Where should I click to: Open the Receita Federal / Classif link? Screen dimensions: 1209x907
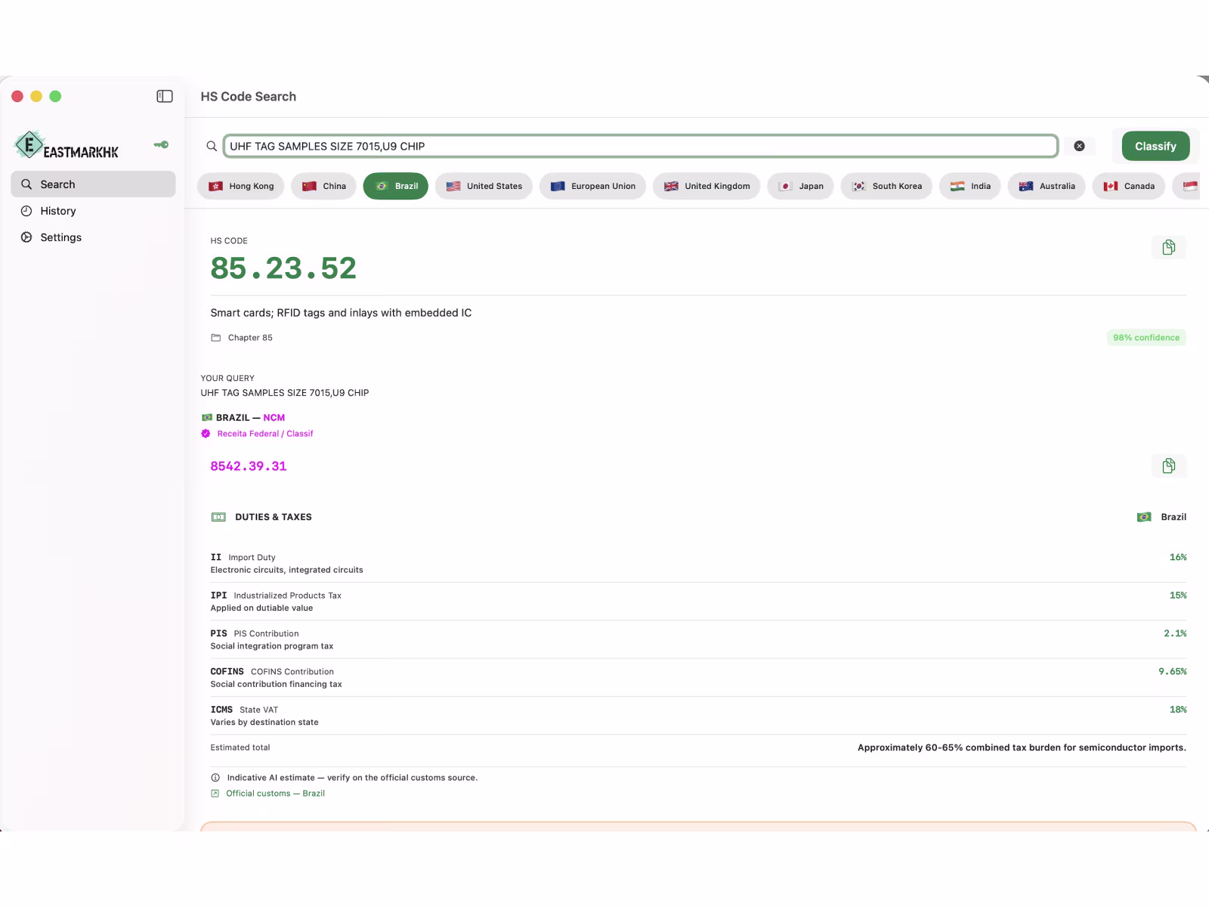click(264, 434)
